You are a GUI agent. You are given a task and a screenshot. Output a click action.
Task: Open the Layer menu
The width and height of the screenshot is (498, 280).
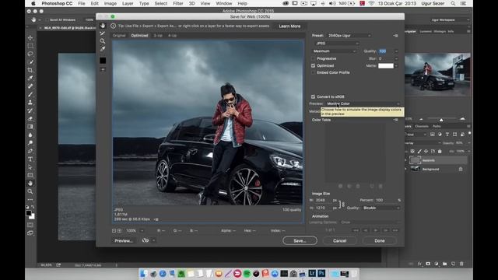(128, 3)
